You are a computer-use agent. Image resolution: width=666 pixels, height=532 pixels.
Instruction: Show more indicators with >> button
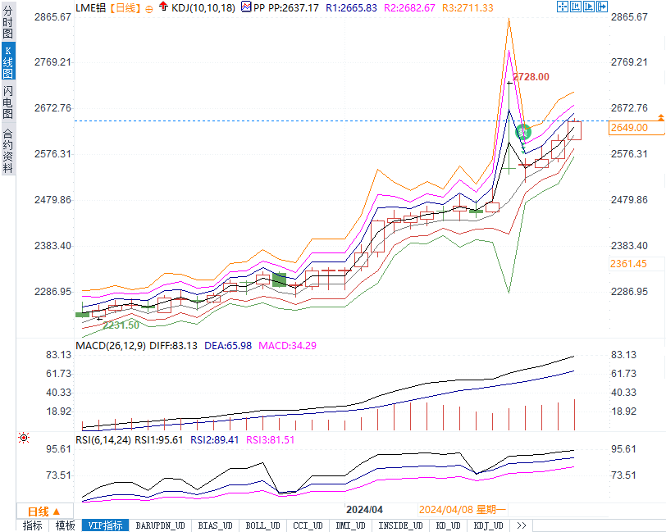[521, 525]
